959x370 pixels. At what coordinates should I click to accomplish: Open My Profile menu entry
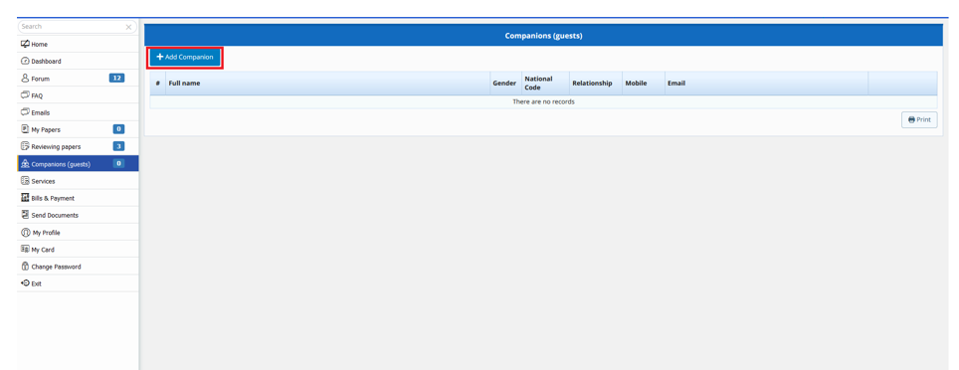[78, 233]
